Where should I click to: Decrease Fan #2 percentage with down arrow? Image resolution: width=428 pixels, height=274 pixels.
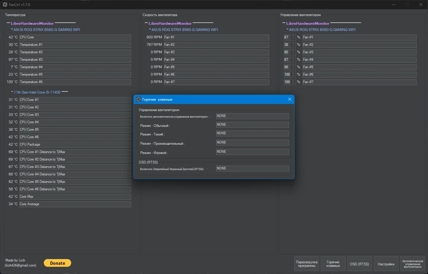293,46
